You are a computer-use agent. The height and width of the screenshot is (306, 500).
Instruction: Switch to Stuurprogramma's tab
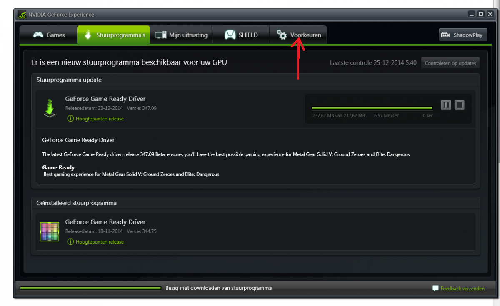point(114,35)
